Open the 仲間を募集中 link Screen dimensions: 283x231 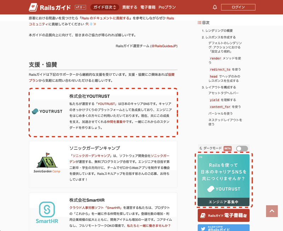116,122
